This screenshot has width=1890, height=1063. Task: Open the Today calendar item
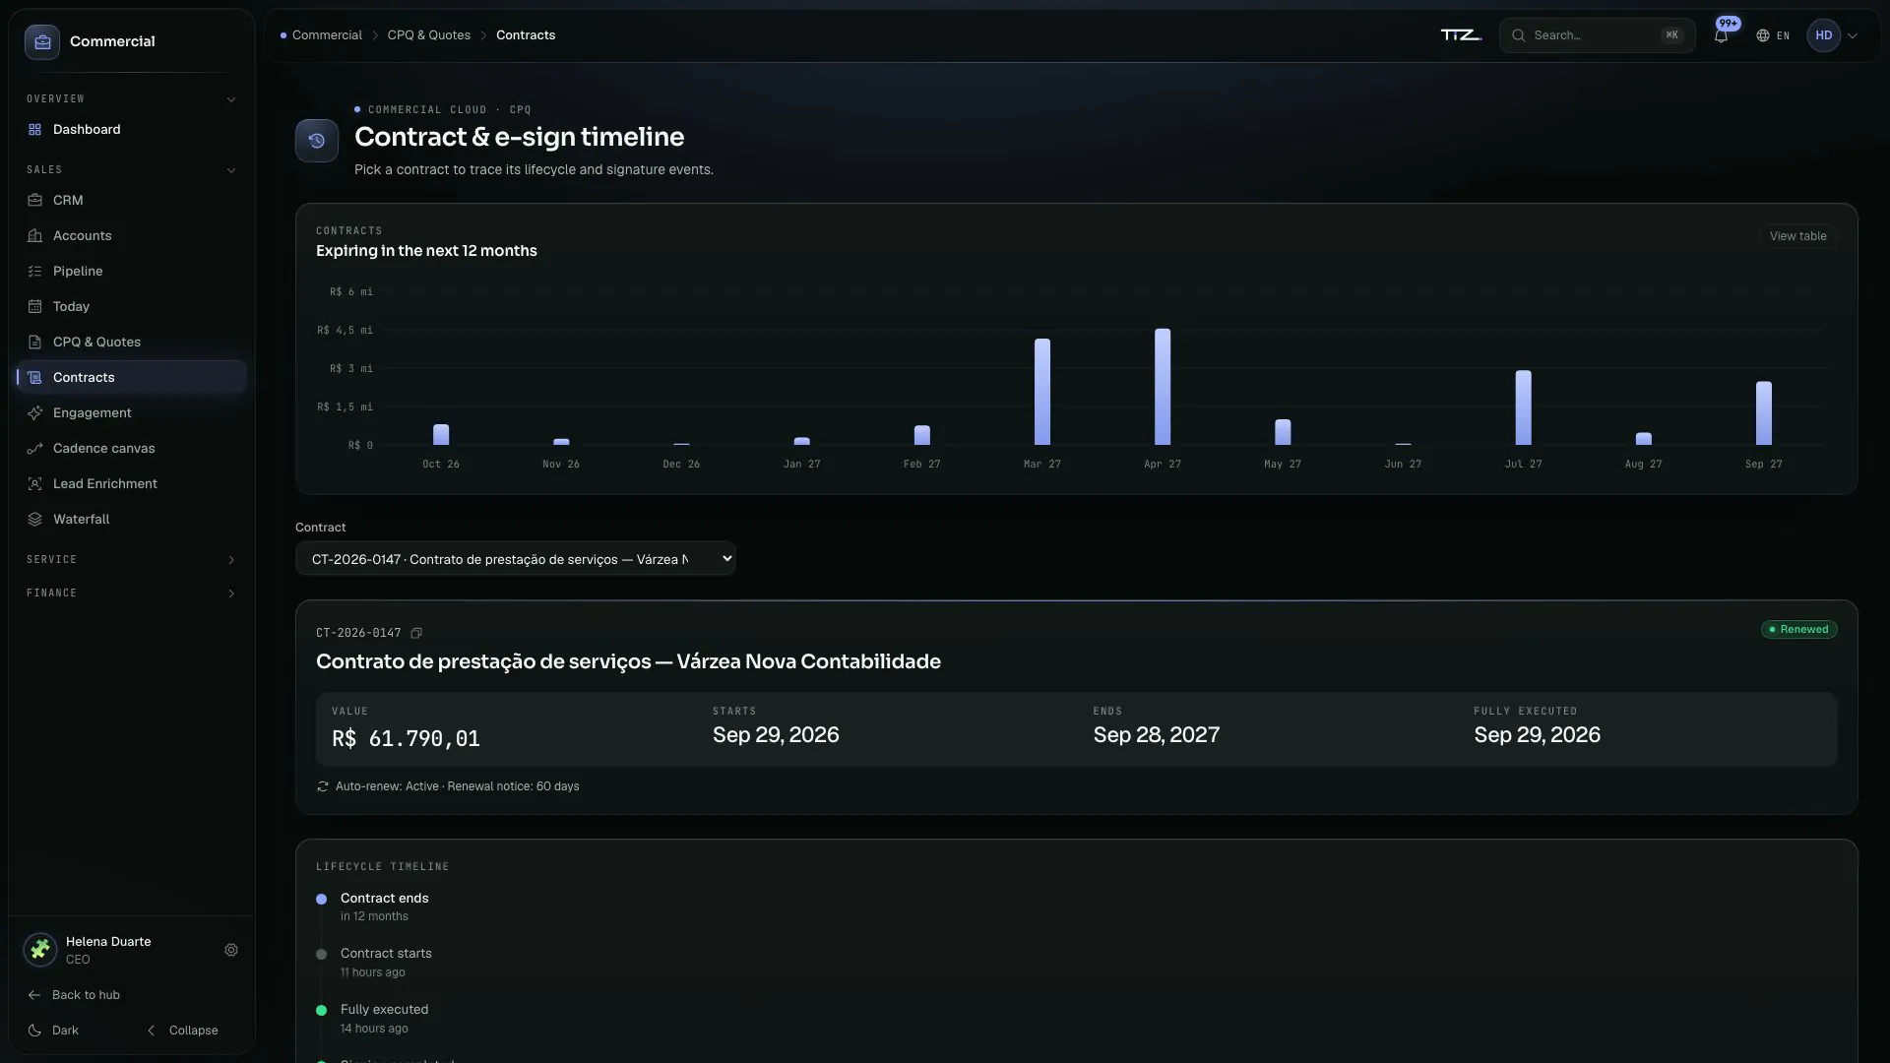click(131, 306)
